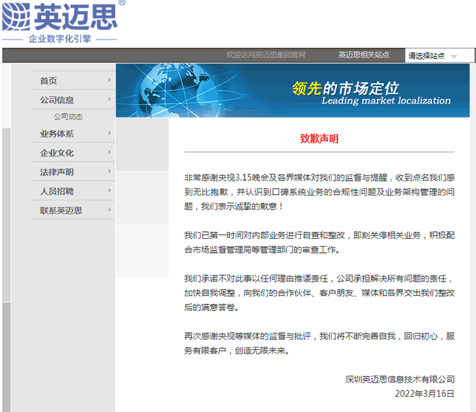476x412 pixels.
Task: Click the arrow beside 首页
Action: (x=110, y=80)
